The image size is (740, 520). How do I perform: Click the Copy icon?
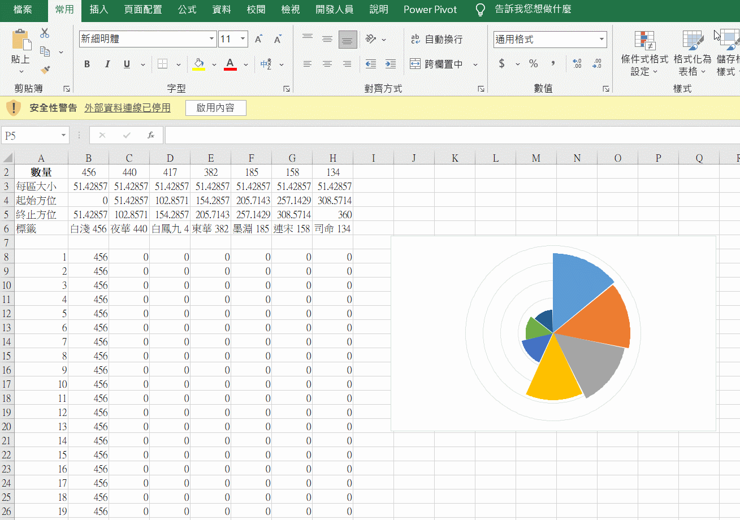coord(45,51)
